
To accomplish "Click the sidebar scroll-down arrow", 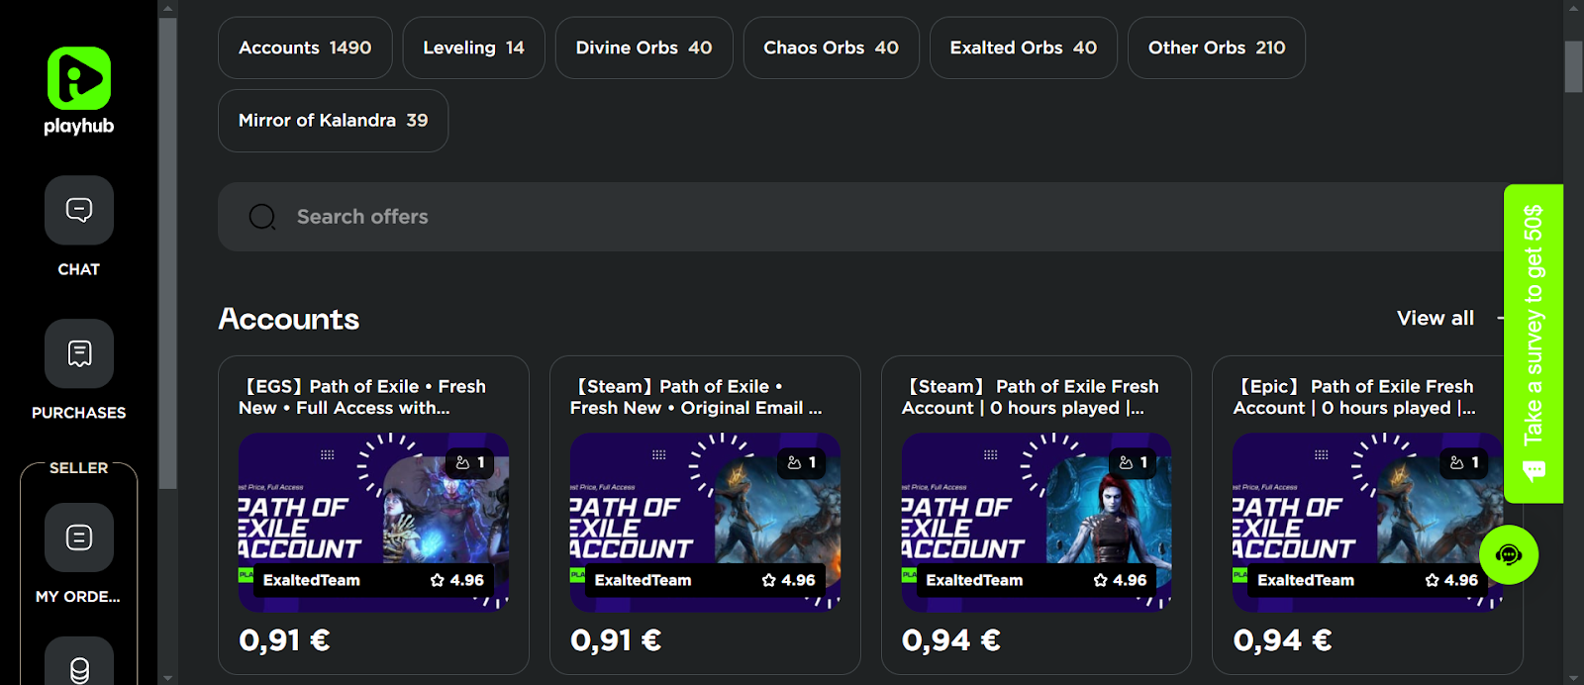I will pos(167,677).
